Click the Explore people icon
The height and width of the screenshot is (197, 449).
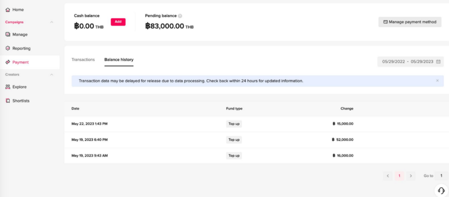8,87
